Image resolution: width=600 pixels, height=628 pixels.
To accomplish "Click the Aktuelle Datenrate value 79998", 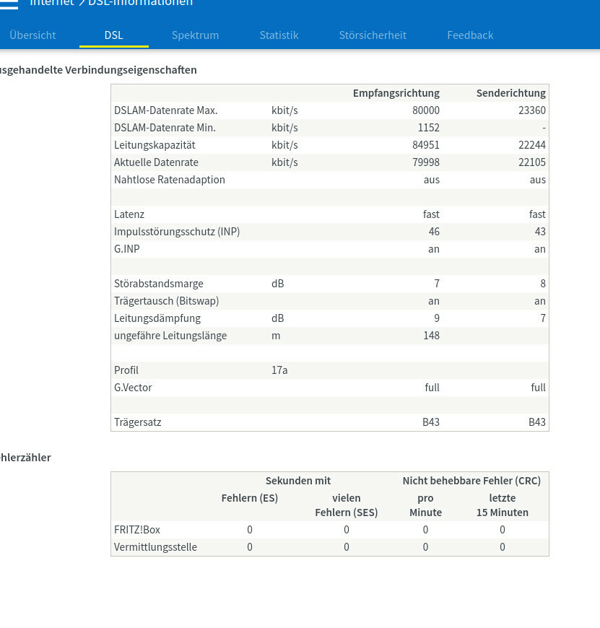I will pos(426,162).
